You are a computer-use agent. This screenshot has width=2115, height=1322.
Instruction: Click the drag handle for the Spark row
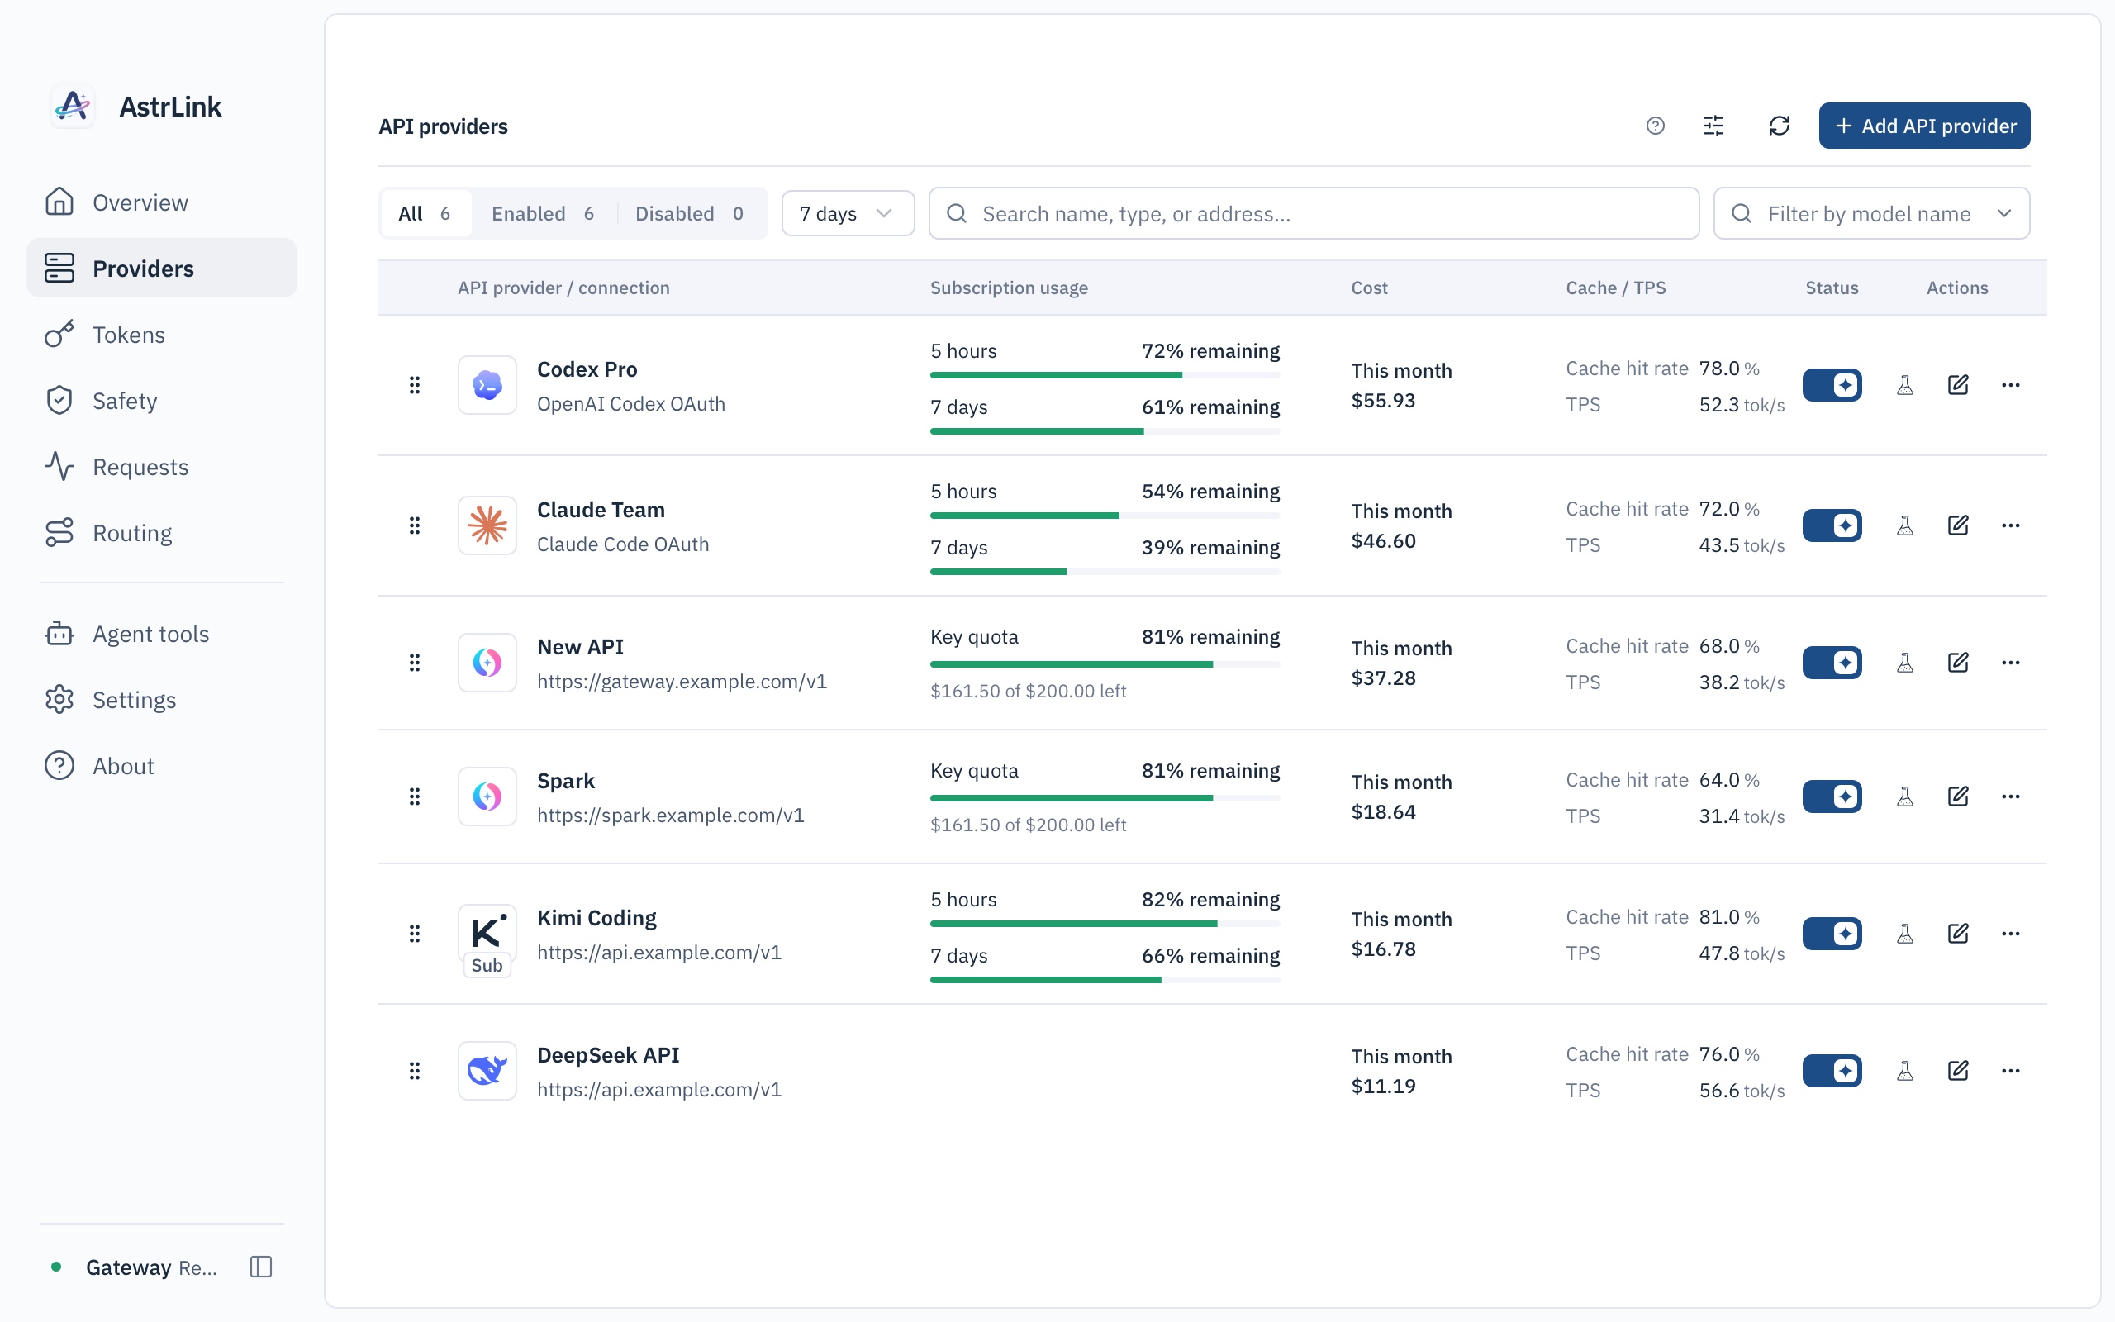[414, 797]
